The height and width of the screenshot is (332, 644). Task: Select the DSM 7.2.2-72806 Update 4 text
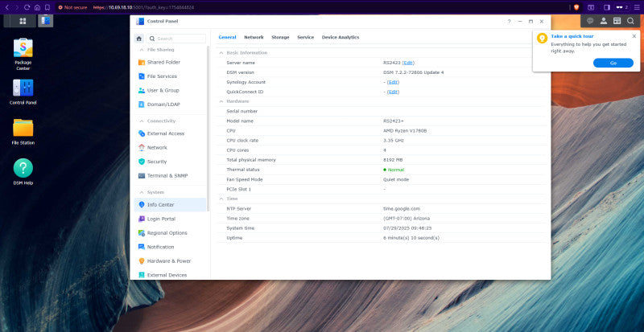(413, 72)
